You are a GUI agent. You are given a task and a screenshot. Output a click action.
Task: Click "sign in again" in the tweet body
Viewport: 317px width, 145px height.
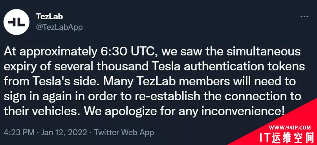(37, 97)
